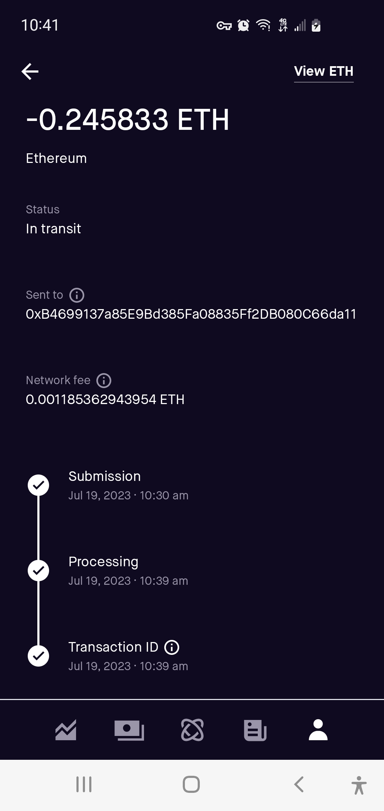The width and height of the screenshot is (384, 811).
Task: Open the View ETH link
Action: tap(324, 71)
